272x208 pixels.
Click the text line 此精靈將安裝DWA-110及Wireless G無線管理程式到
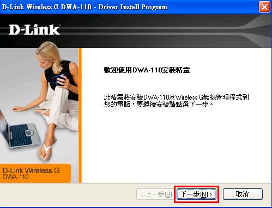176,97
